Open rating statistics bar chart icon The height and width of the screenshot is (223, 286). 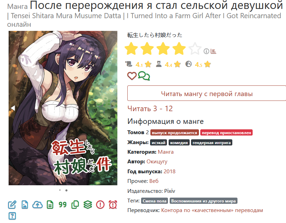[213, 51]
